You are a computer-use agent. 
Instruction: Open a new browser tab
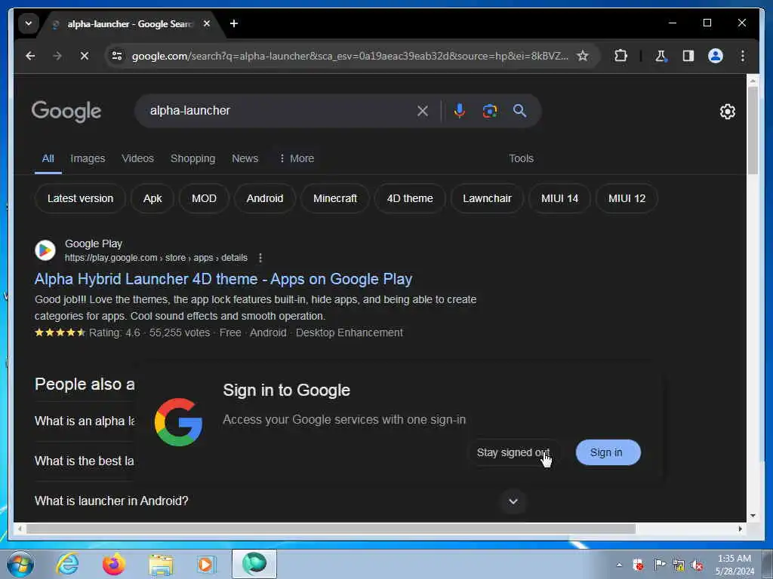pos(234,23)
